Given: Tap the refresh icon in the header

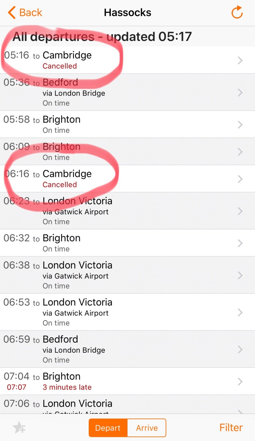Looking at the screenshot, I should point(237,13).
